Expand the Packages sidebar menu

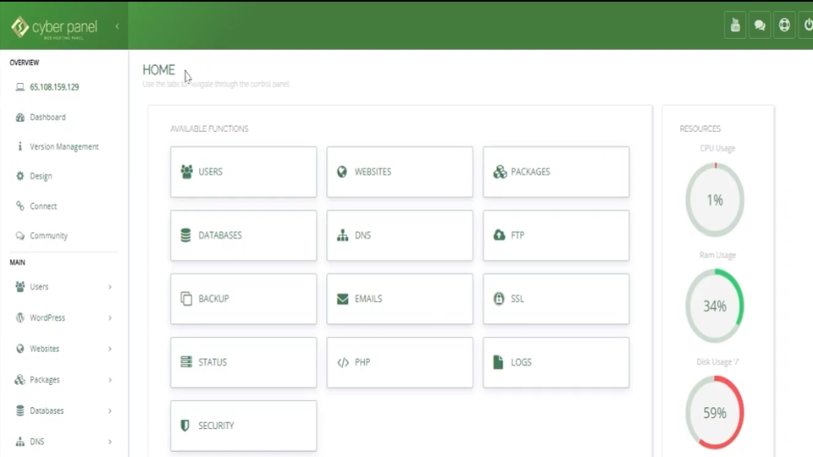point(64,380)
